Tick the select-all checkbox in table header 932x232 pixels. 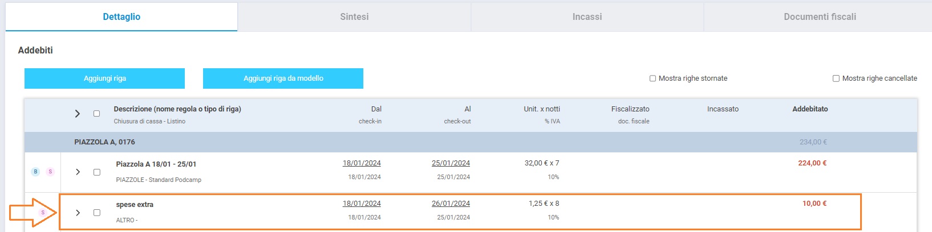tap(96, 114)
